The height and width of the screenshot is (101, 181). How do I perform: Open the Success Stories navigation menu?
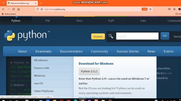(x=128, y=51)
